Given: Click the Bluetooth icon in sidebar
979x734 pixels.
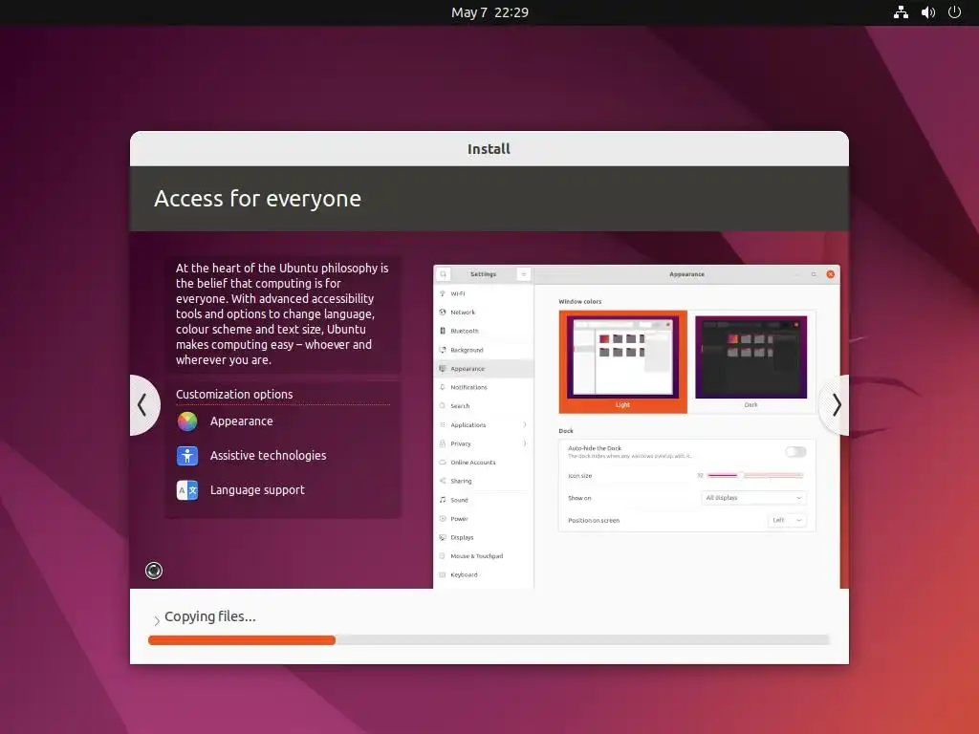Looking at the screenshot, I should tap(443, 331).
